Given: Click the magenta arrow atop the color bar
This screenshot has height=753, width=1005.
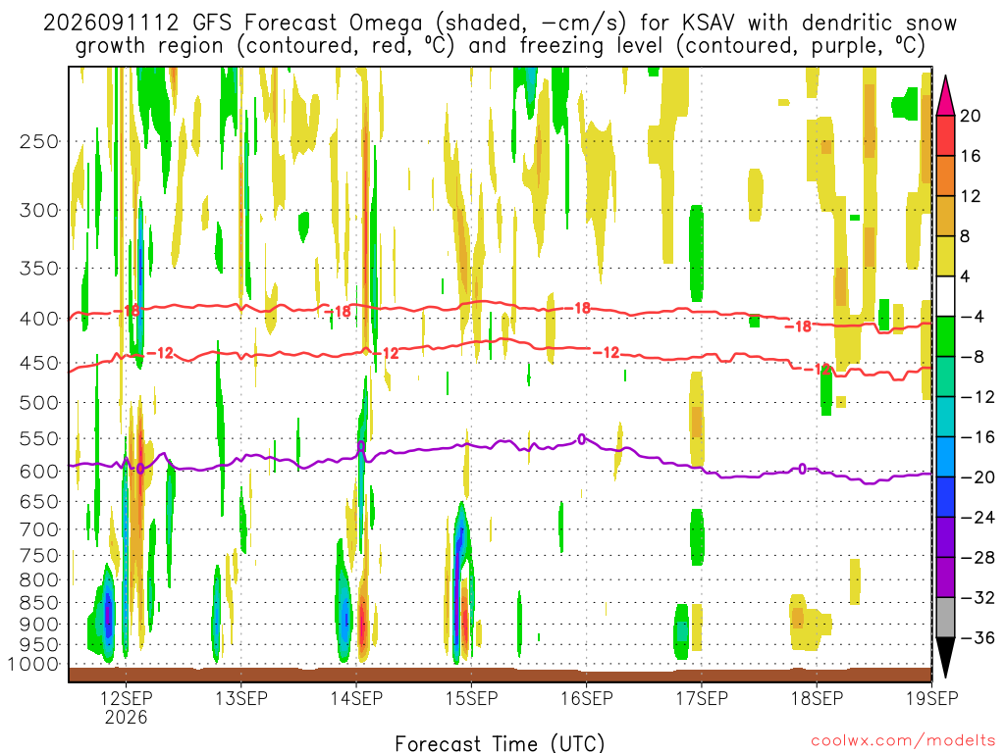Looking at the screenshot, I should [x=945, y=95].
